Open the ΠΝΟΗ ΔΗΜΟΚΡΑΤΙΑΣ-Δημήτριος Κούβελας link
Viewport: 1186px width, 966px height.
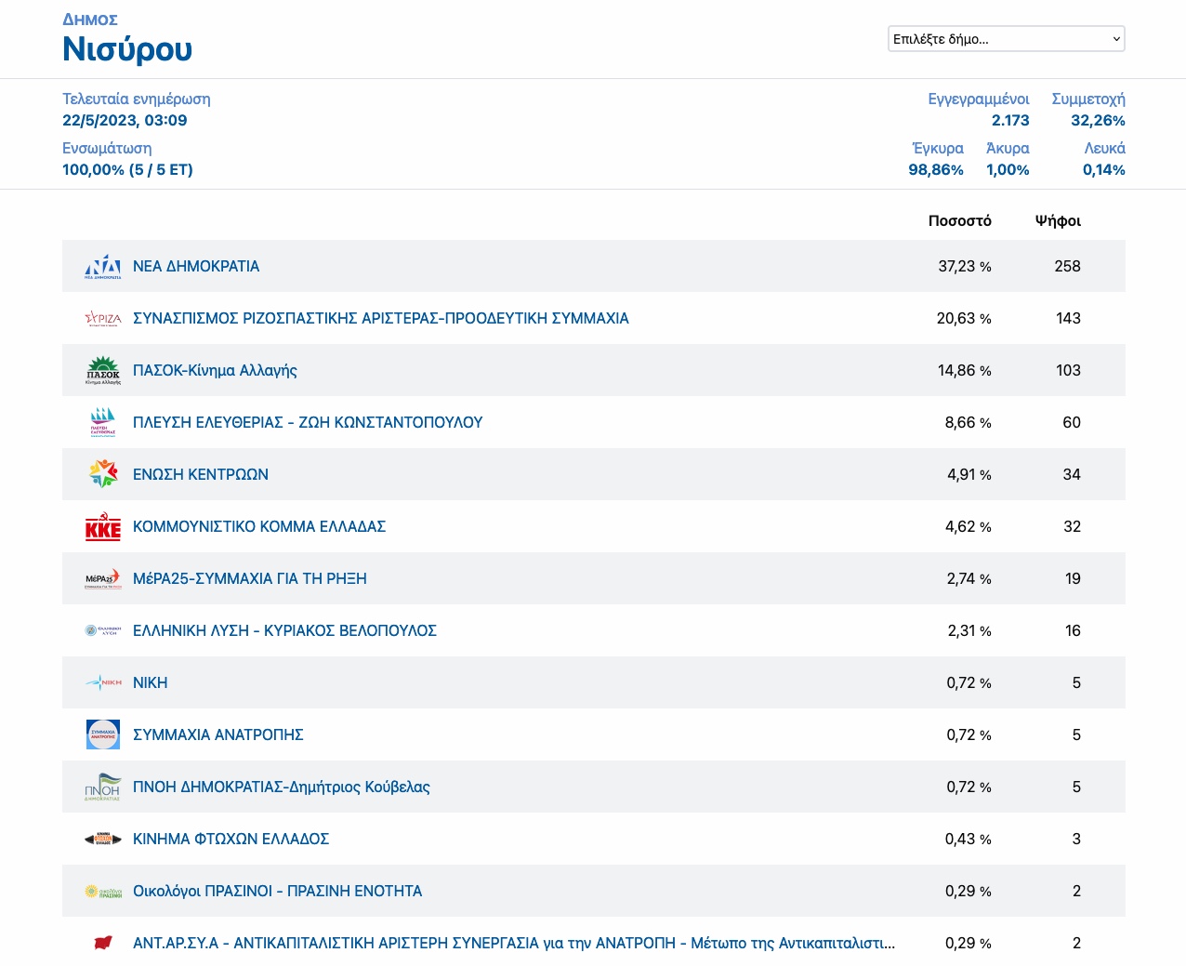pyautogui.click(x=282, y=787)
